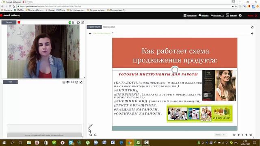Select the pointer cursor tool
The image size is (260, 146).
[90, 131]
